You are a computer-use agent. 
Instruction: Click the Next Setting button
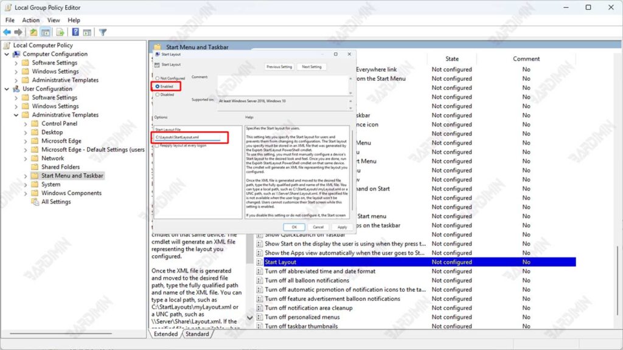coord(311,67)
